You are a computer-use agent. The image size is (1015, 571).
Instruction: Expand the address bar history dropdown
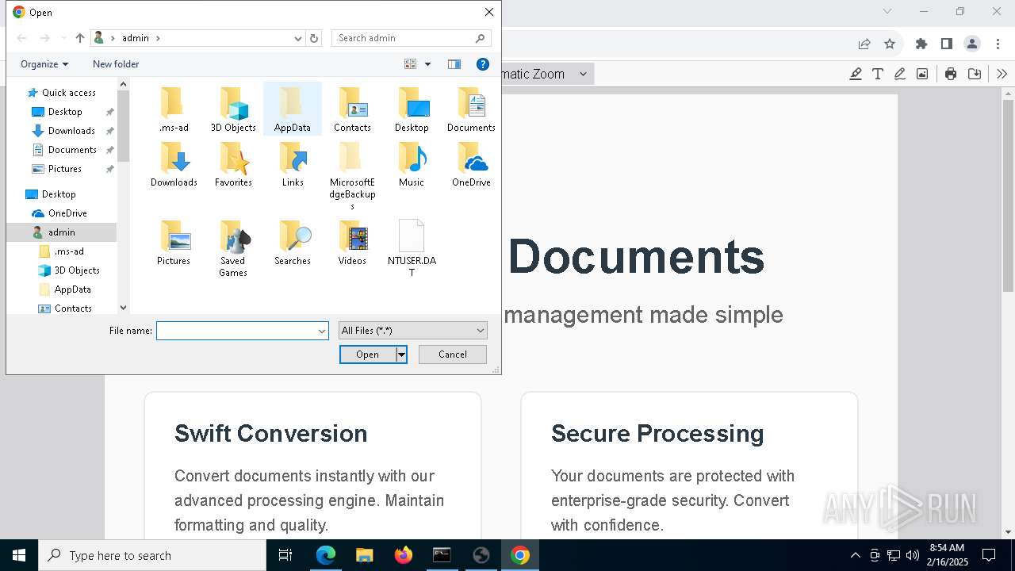[x=298, y=38]
